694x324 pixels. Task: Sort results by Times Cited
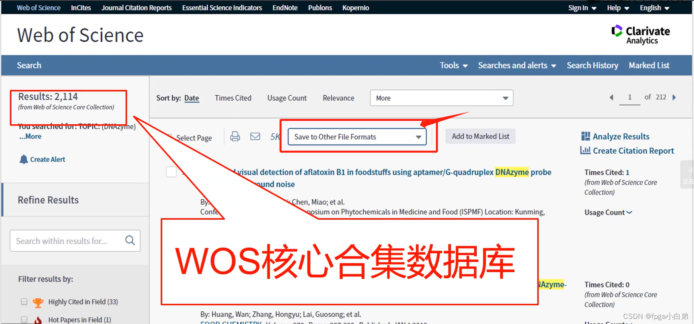click(x=233, y=98)
